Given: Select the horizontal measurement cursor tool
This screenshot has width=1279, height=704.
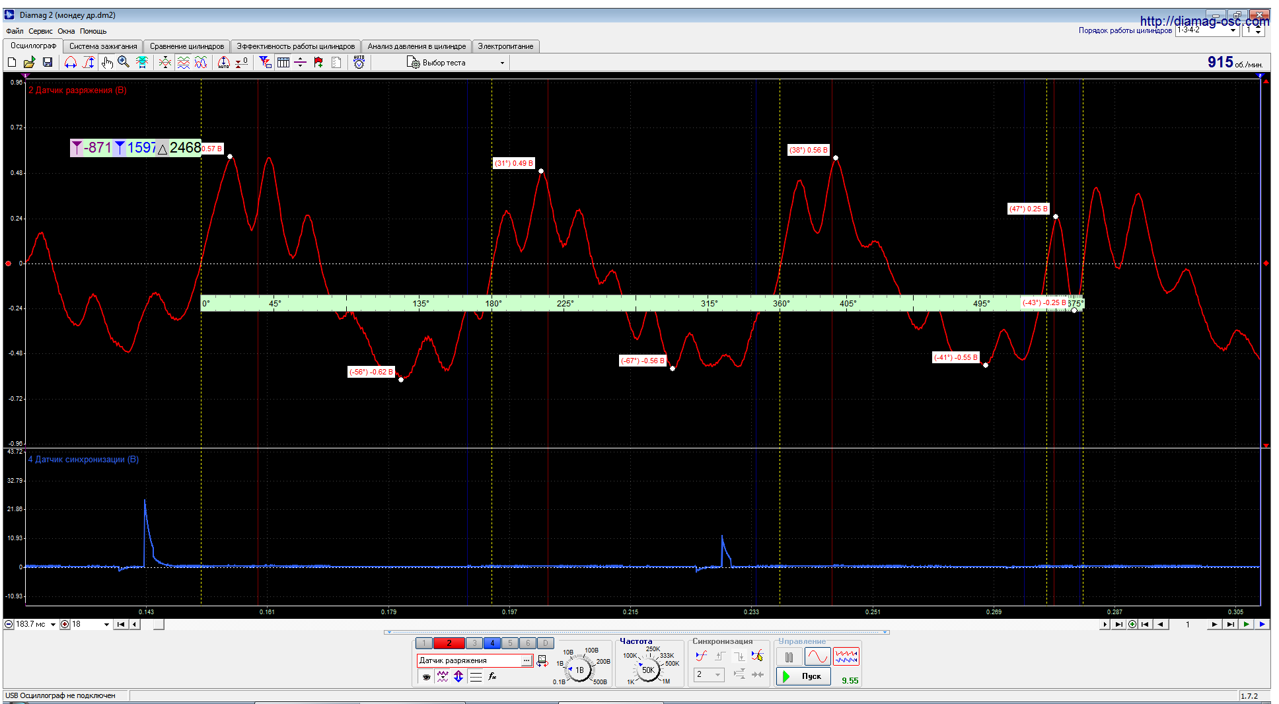Looking at the screenshot, I should [70, 62].
